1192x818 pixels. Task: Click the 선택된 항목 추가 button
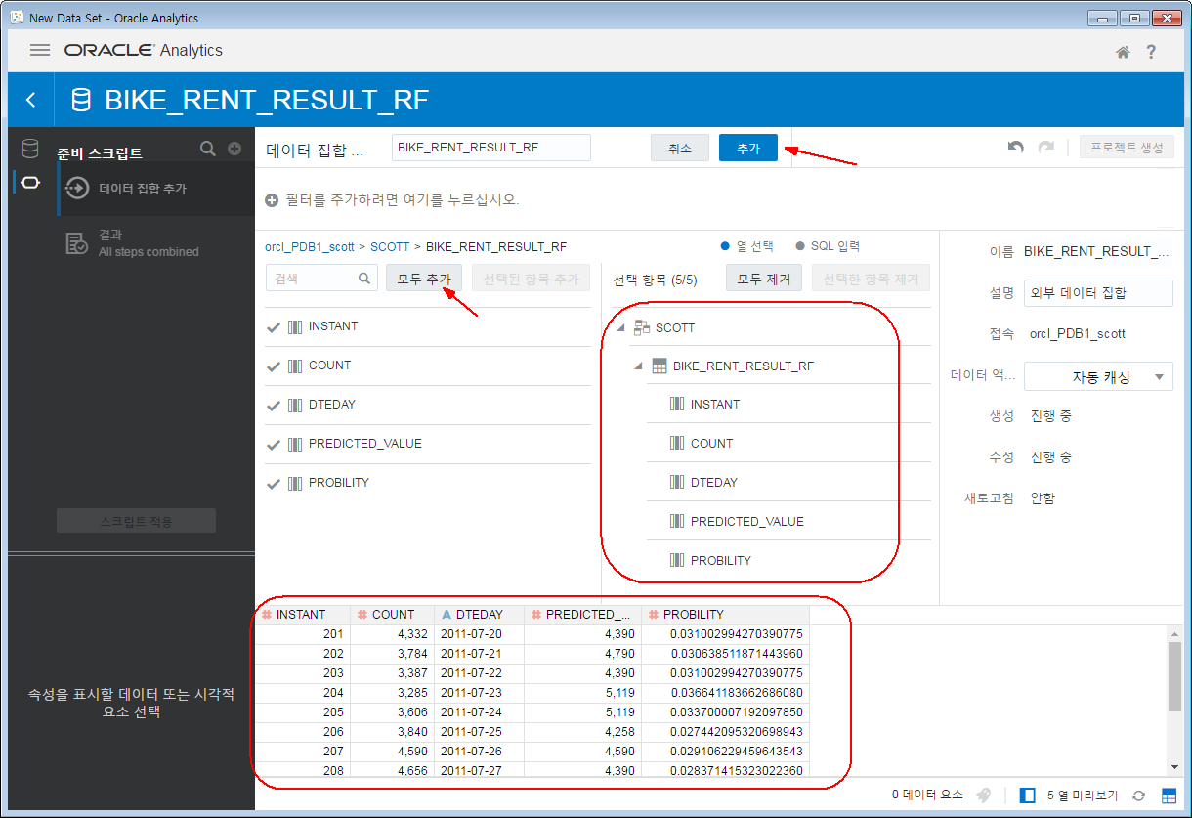tap(532, 279)
